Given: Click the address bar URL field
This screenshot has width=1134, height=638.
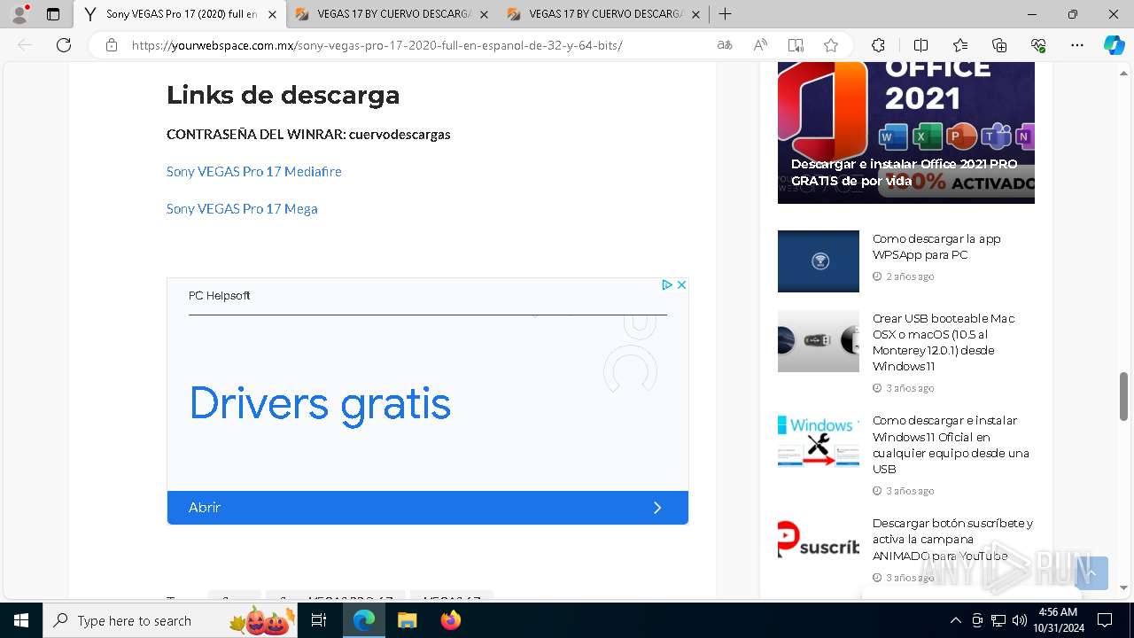Looking at the screenshot, I should [x=377, y=45].
